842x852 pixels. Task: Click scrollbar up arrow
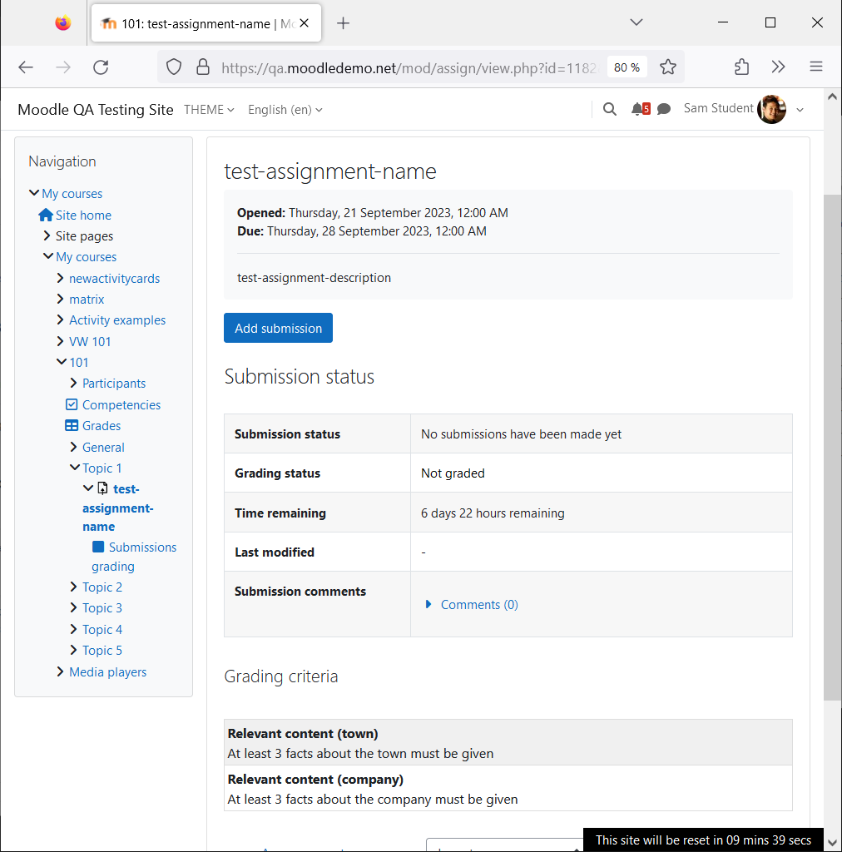point(832,97)
